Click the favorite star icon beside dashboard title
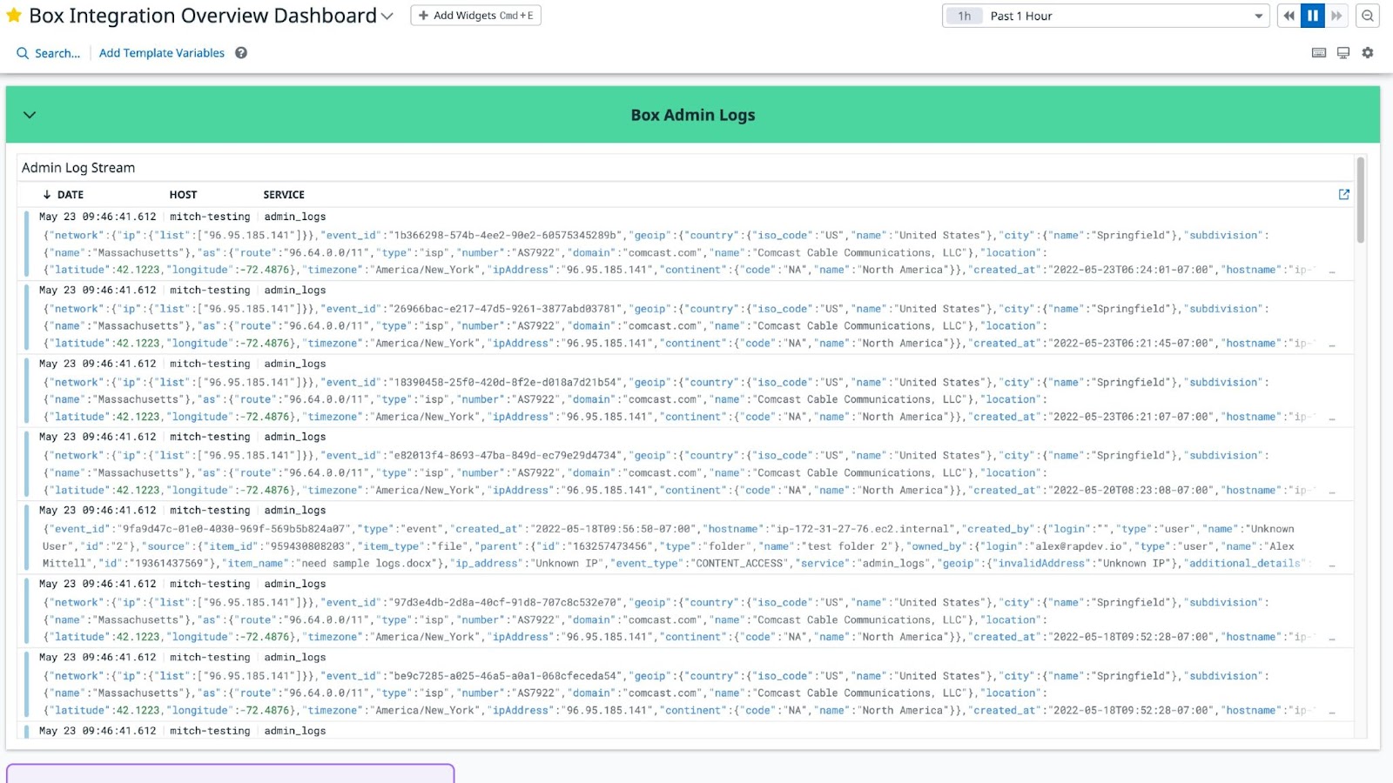This screenshot has height=783, width=1393. tap(14, 16)
